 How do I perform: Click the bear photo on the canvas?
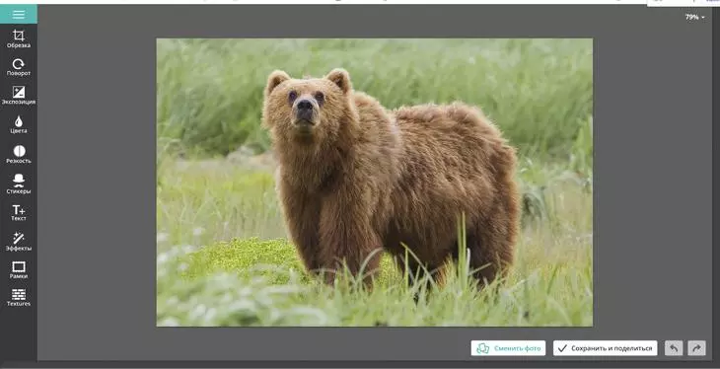point(374,183)
